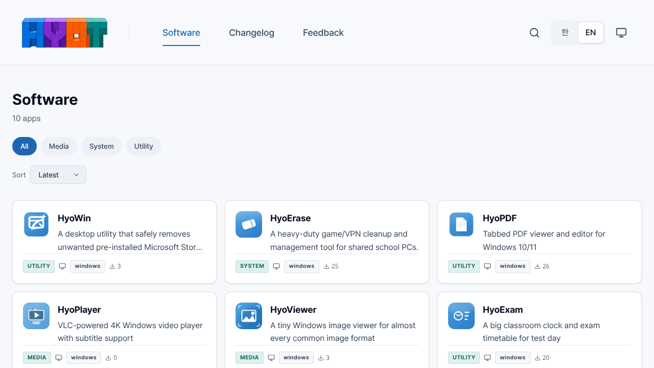Click the HyoExam clock icon
The height and width of the screenshot is (368, 654).
(461, 316)
